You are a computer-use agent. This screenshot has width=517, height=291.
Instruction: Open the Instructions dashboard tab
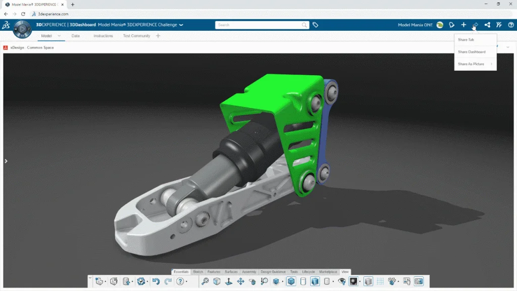pyautogui.click(x=103, y=36)
